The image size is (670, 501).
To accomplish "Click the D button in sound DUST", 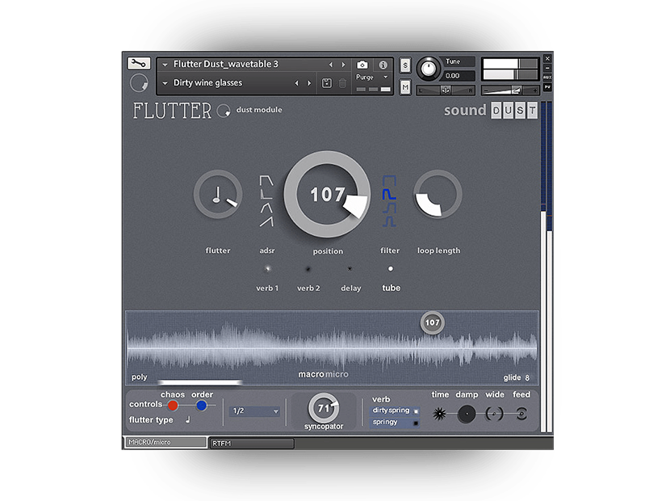I will 496,111.
